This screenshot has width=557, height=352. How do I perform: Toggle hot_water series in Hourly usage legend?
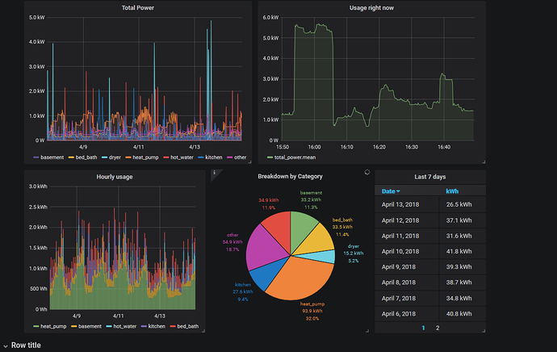[121, 326]
